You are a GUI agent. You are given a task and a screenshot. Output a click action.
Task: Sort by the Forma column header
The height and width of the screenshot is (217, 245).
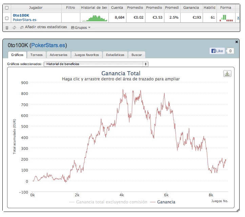[x=226, y=8]
